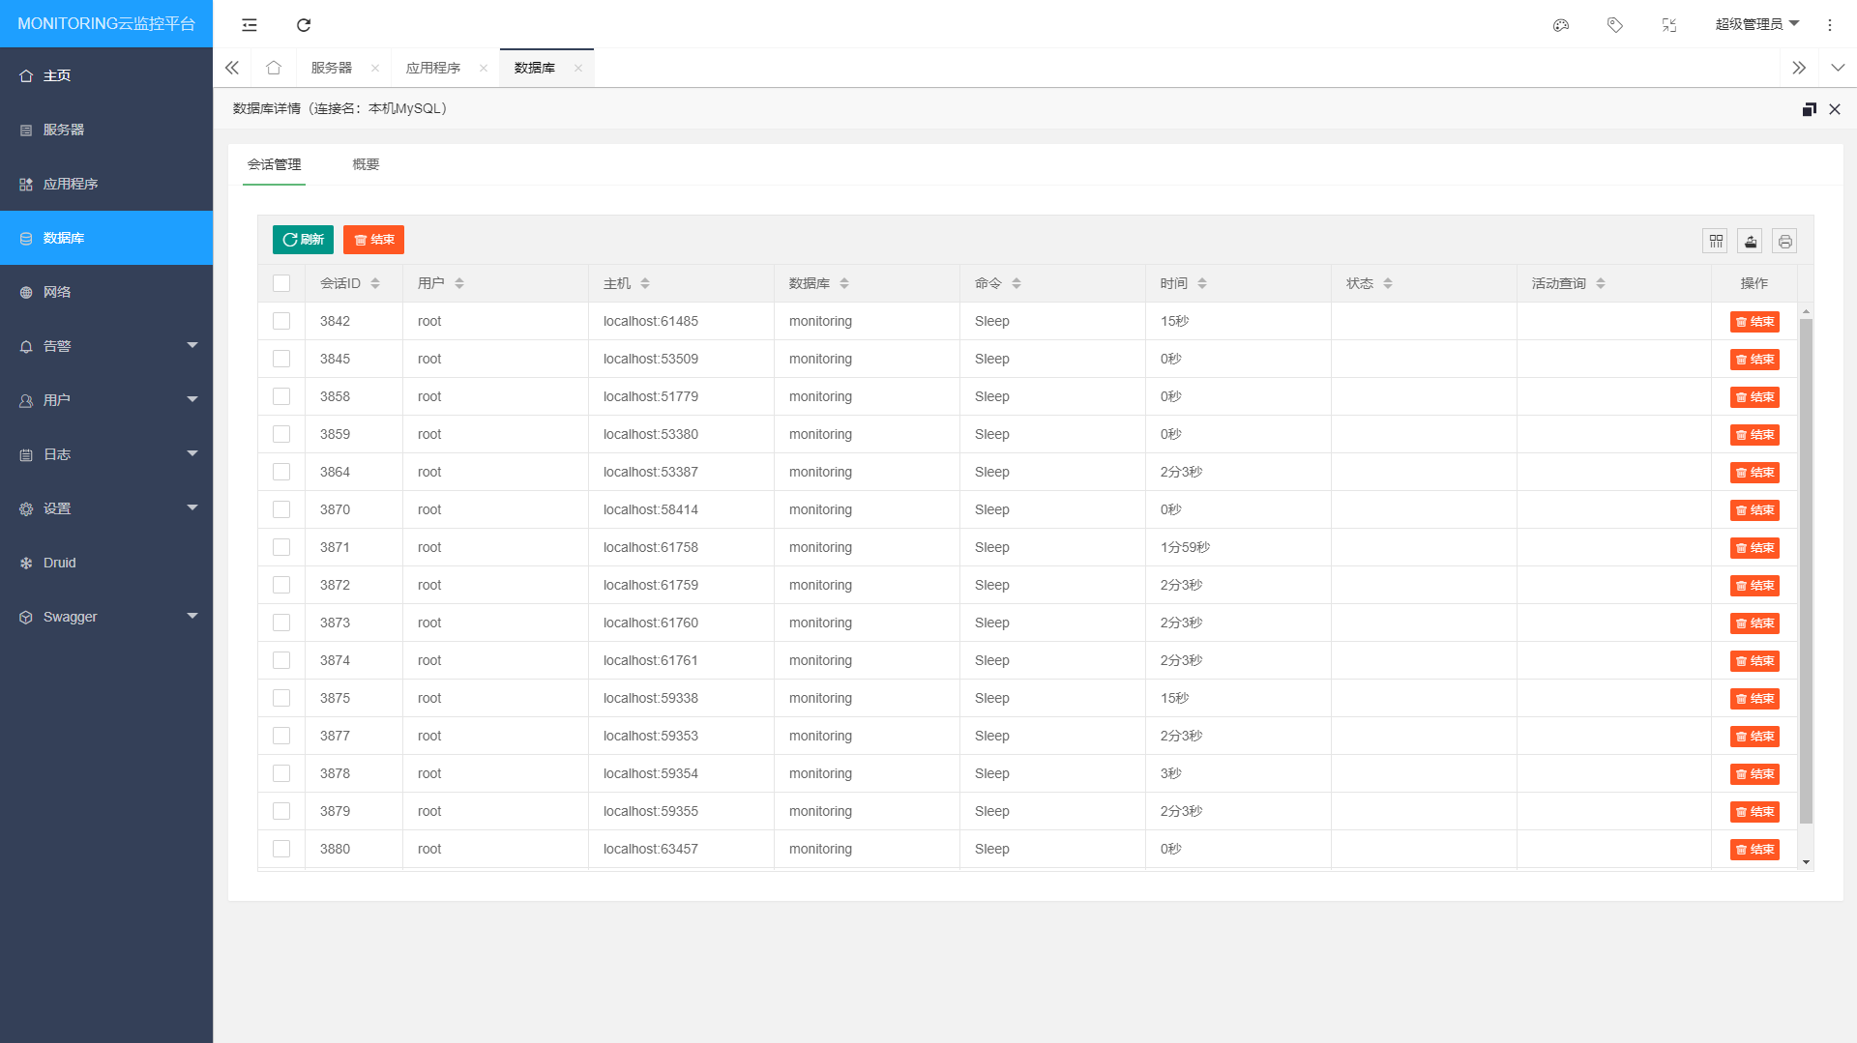Open the column settings icon above the table
This screenshot has height=1043, width=1857.
(1715, 241)
